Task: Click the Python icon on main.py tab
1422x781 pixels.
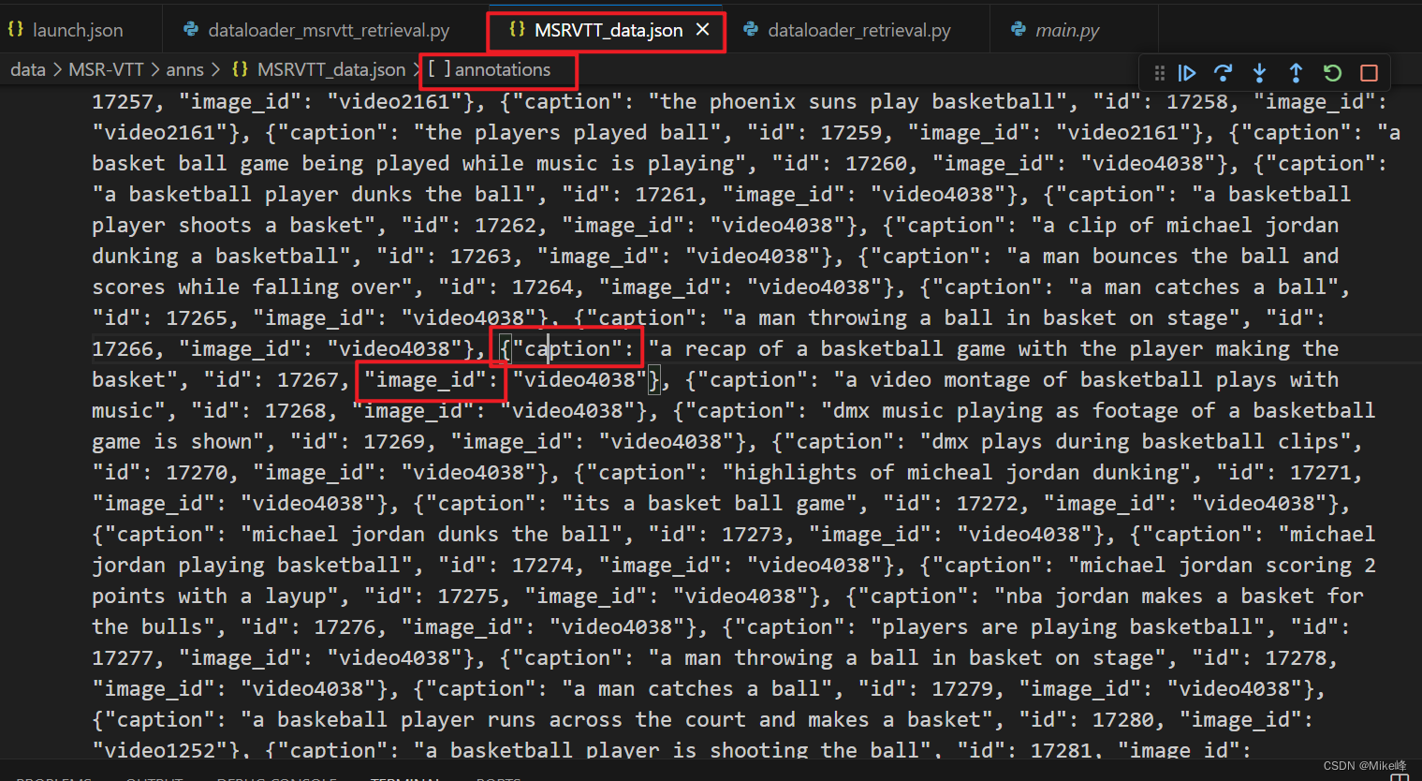Action: (1019, 29)
